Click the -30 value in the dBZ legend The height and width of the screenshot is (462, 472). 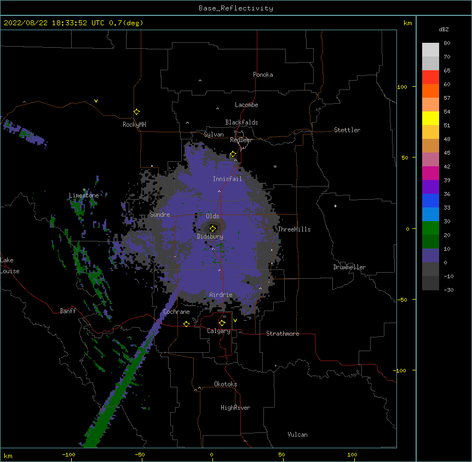[x=448, y=290]
